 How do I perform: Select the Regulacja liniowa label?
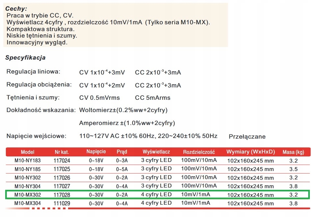pyautogui.click(x=33, y=72)
